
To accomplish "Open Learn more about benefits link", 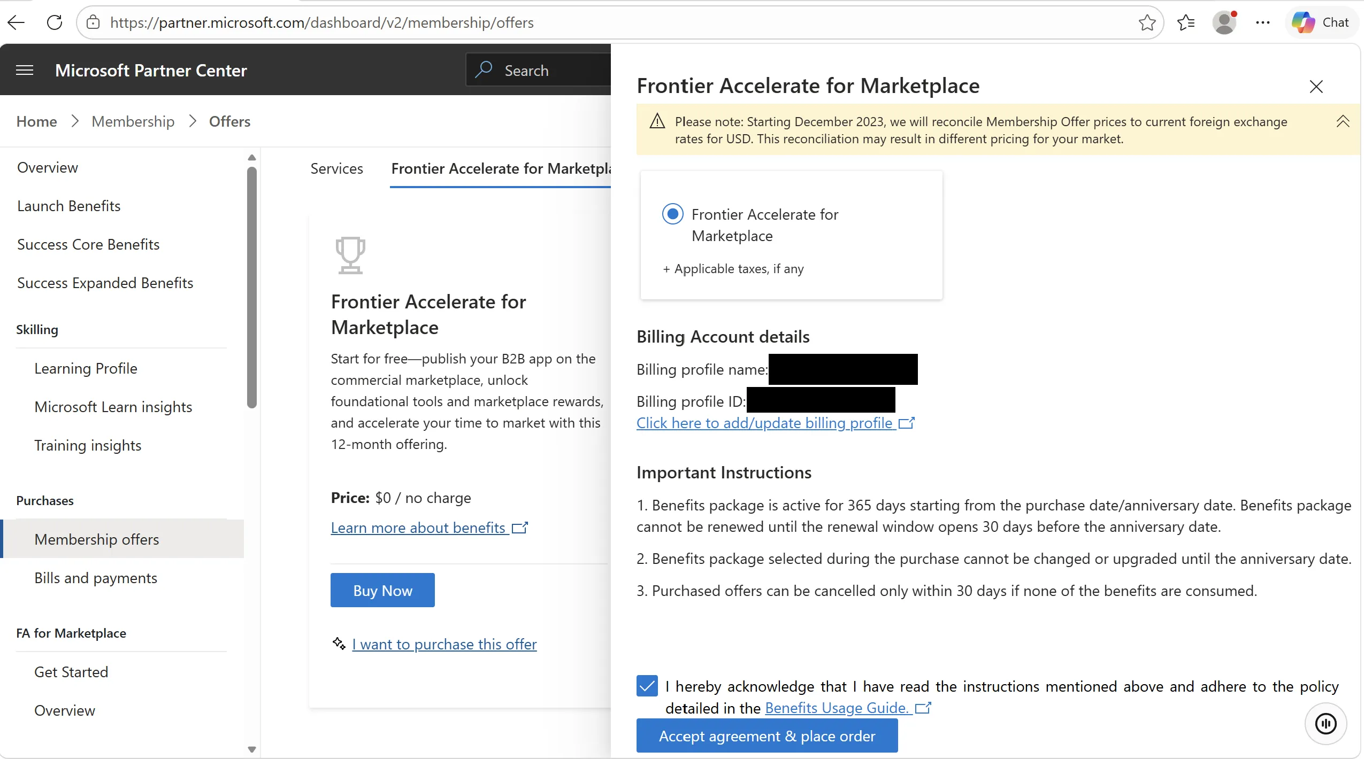I will point(429,528).
